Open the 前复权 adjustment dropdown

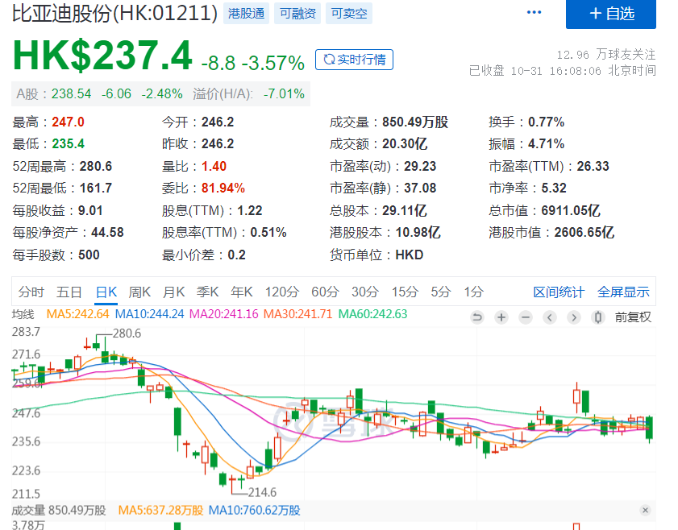(633, 317)
